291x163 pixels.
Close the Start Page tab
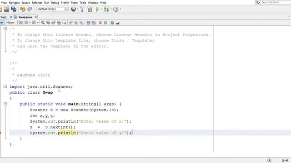coord(11,17)
